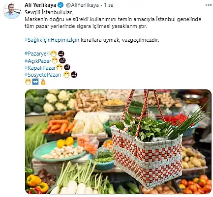Open the #SağlıkİçinHepimizİçin hashtag
The width and height of the screenshot is (213, 197).
[52, 40]
